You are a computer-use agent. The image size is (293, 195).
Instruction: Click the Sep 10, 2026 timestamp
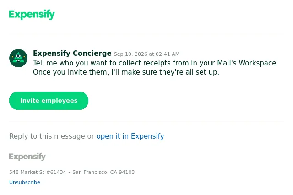click(146, 54)
